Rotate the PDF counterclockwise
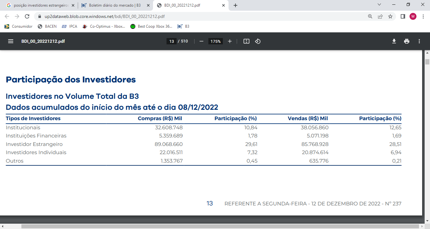This screenshot has height=229, width=430. point(258,41)
